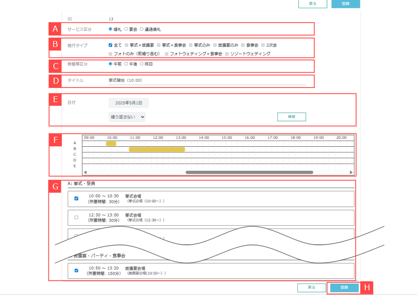417x295 pixels.
Task: Select 終日 time slot radio button
Action: pos(142,64)
